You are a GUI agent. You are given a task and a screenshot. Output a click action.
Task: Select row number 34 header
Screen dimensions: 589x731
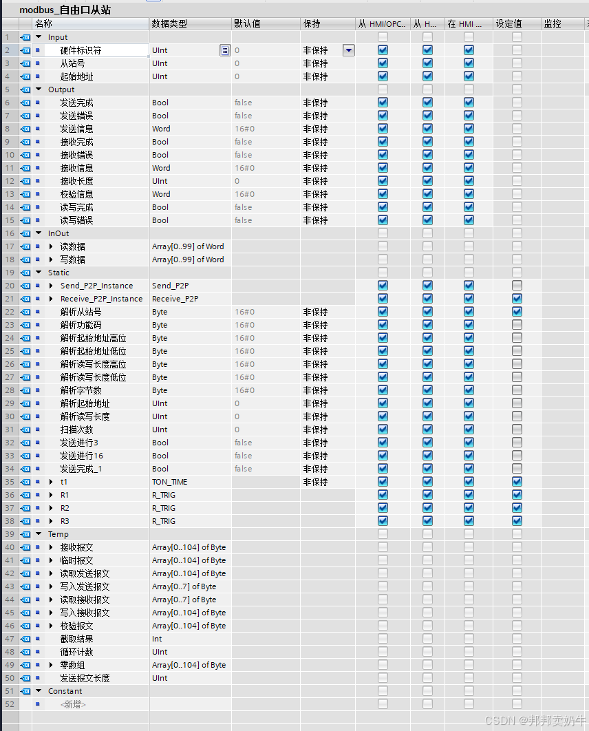(10, 469)
